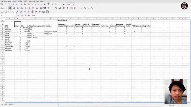Select the rectangle drawing tool

(x=2, y=12)
